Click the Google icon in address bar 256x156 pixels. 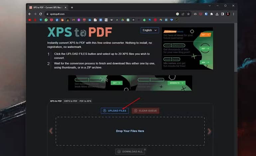pos(178,14)
